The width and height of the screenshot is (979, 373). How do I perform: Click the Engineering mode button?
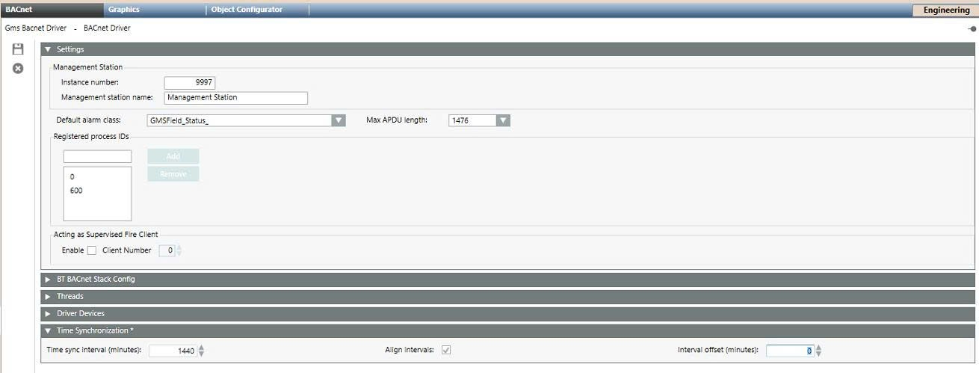pyautogui.click(x=946, y=10)
